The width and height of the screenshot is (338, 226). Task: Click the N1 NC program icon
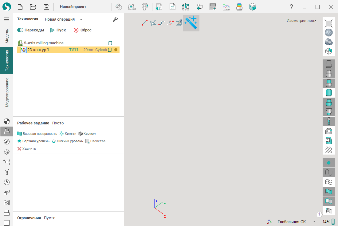(159, 7)
